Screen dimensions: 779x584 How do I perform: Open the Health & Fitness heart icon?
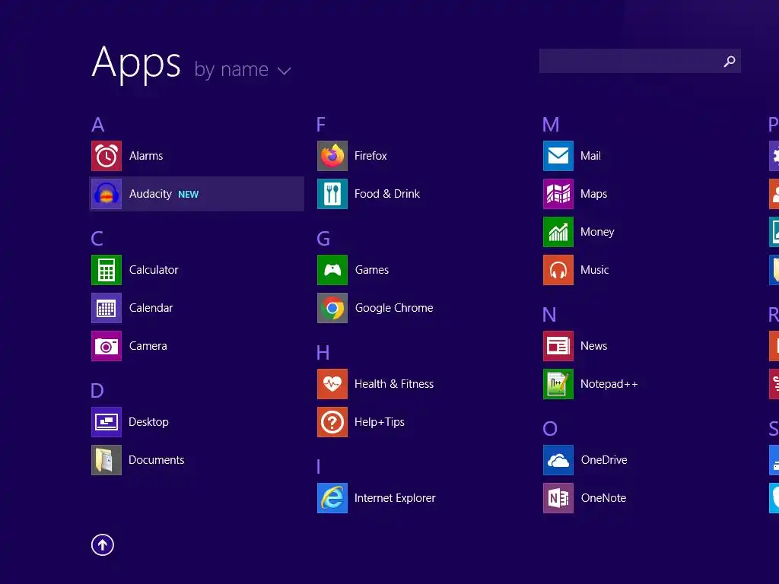click(x=332, y=384)
